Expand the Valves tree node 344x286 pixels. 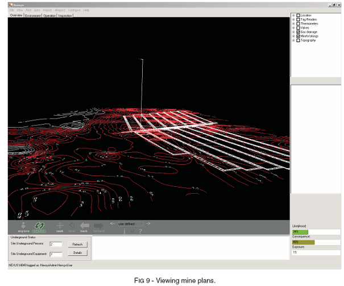293,27
